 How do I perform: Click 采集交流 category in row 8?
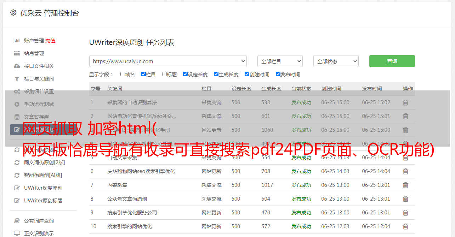211,199
